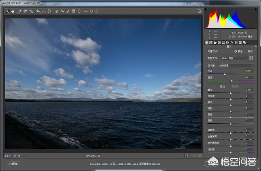Screen dimensions: 261x171
Task: Click the 色温 temperature slider handle
Action: click(225, 74)
